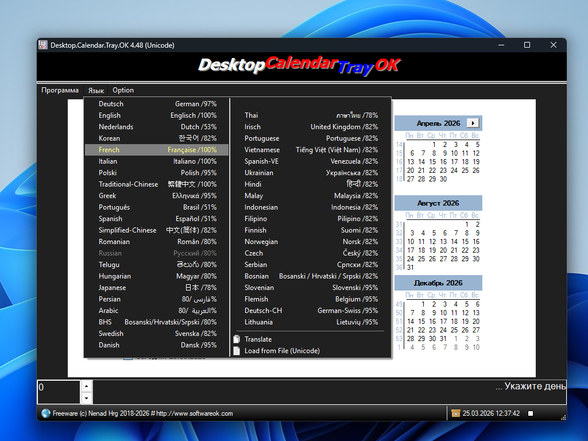Click the Translate document icon

click(x=237, y=339)
